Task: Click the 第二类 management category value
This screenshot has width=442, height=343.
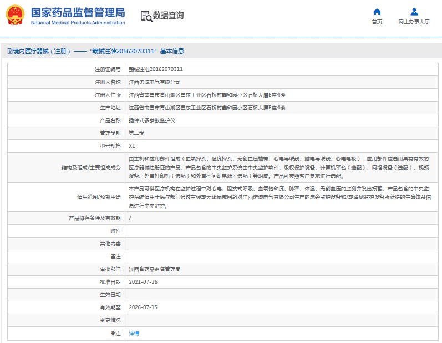Action: [136, 133]
